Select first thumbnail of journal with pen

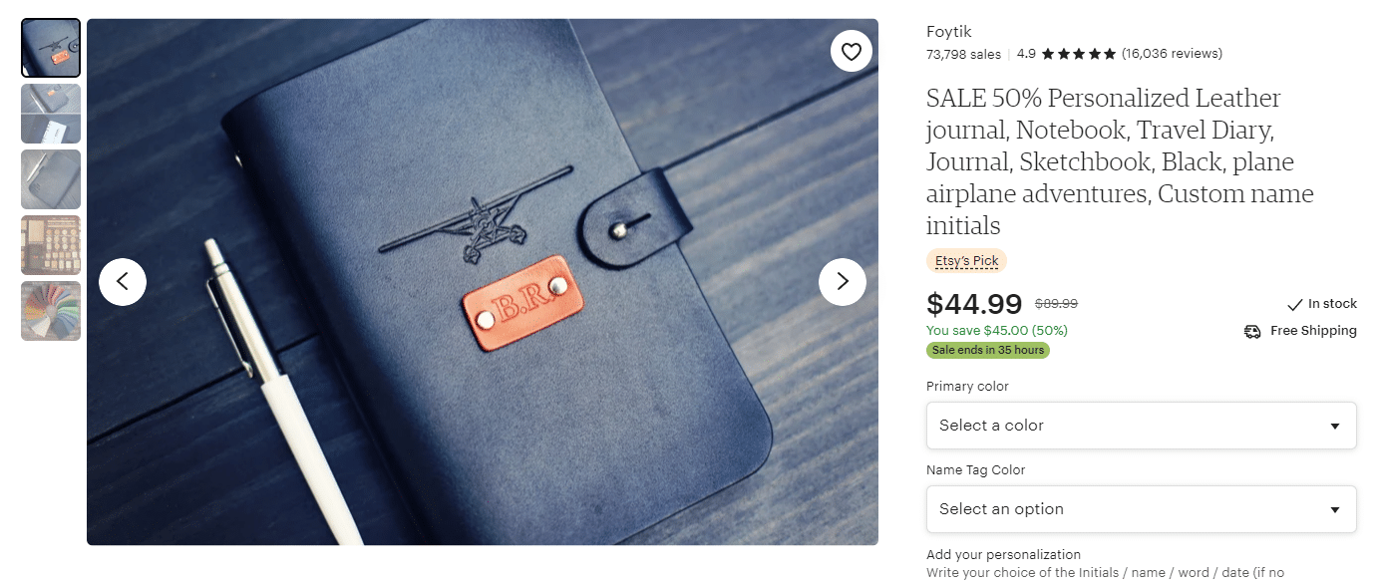point(51,48)
